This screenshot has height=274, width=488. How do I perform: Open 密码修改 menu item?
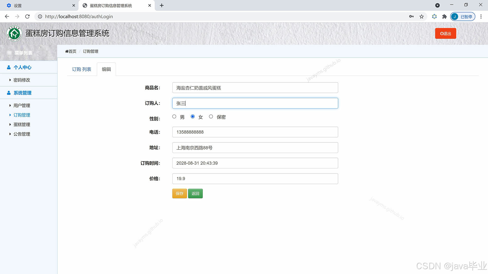22,80
